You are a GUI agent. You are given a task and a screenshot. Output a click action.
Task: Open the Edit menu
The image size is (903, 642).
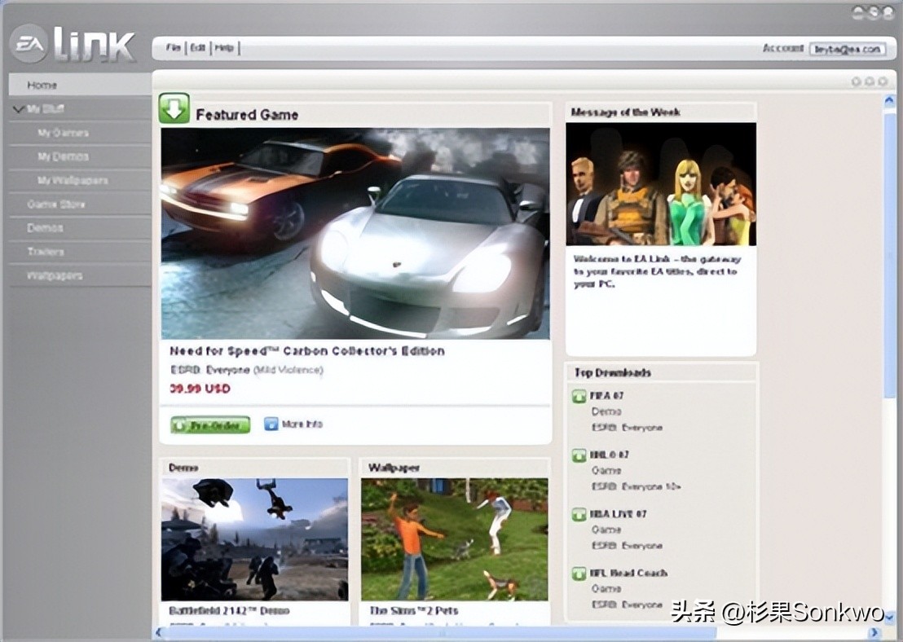[x=198, y=48]
